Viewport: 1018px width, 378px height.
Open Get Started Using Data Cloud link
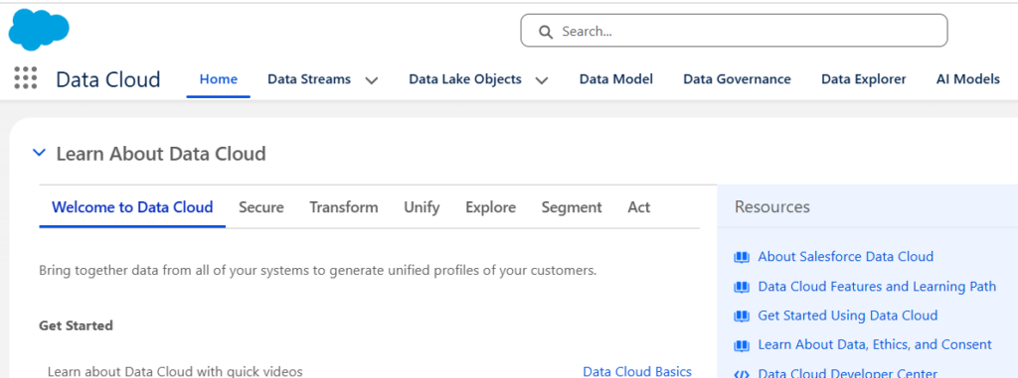pos(847,315)
